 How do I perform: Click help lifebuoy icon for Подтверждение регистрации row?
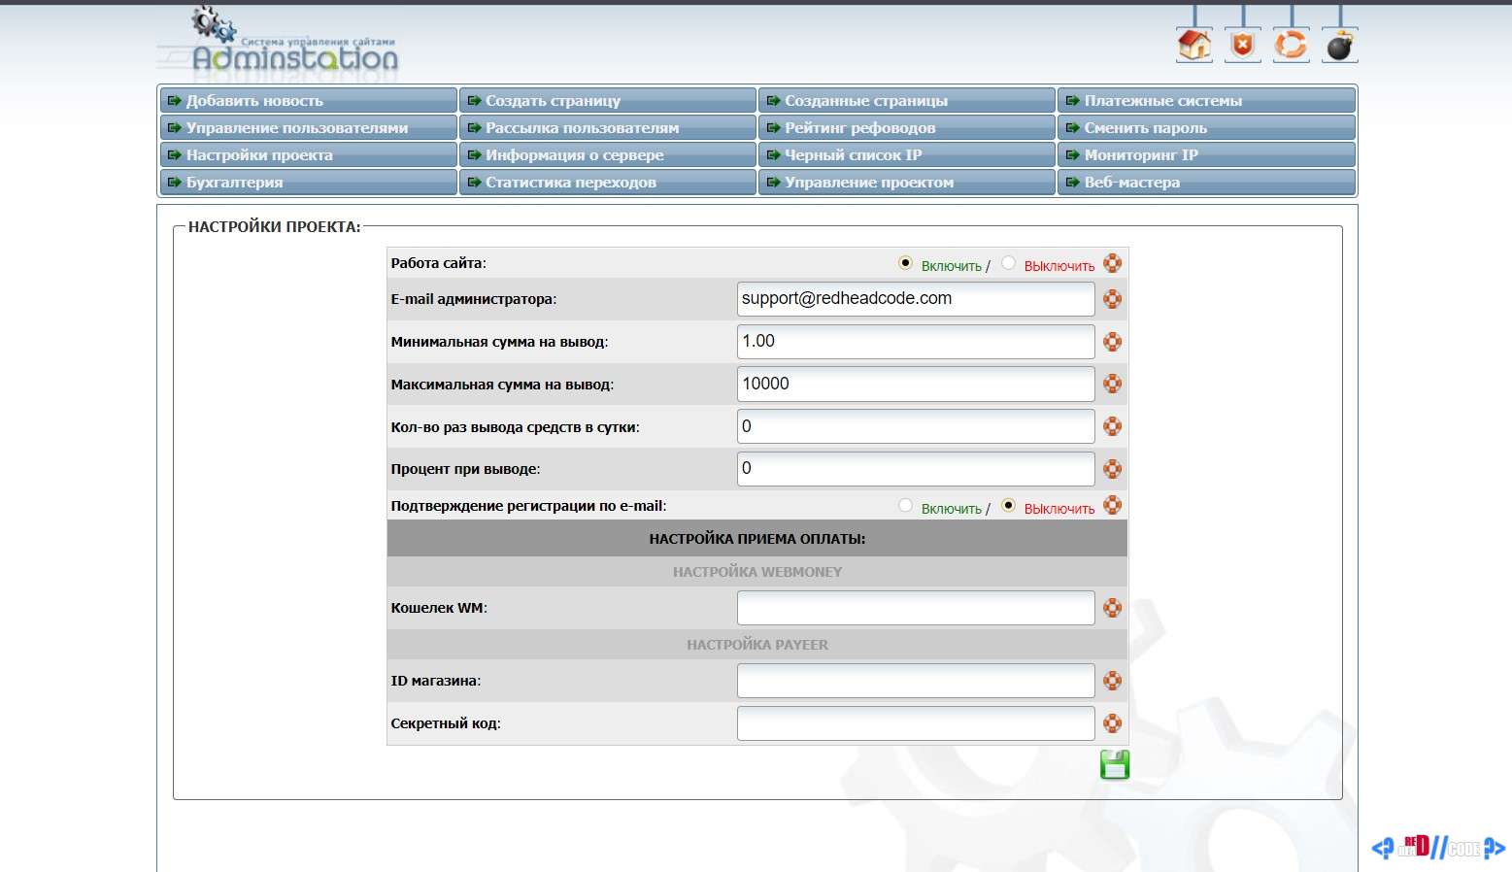(1113, 505)
